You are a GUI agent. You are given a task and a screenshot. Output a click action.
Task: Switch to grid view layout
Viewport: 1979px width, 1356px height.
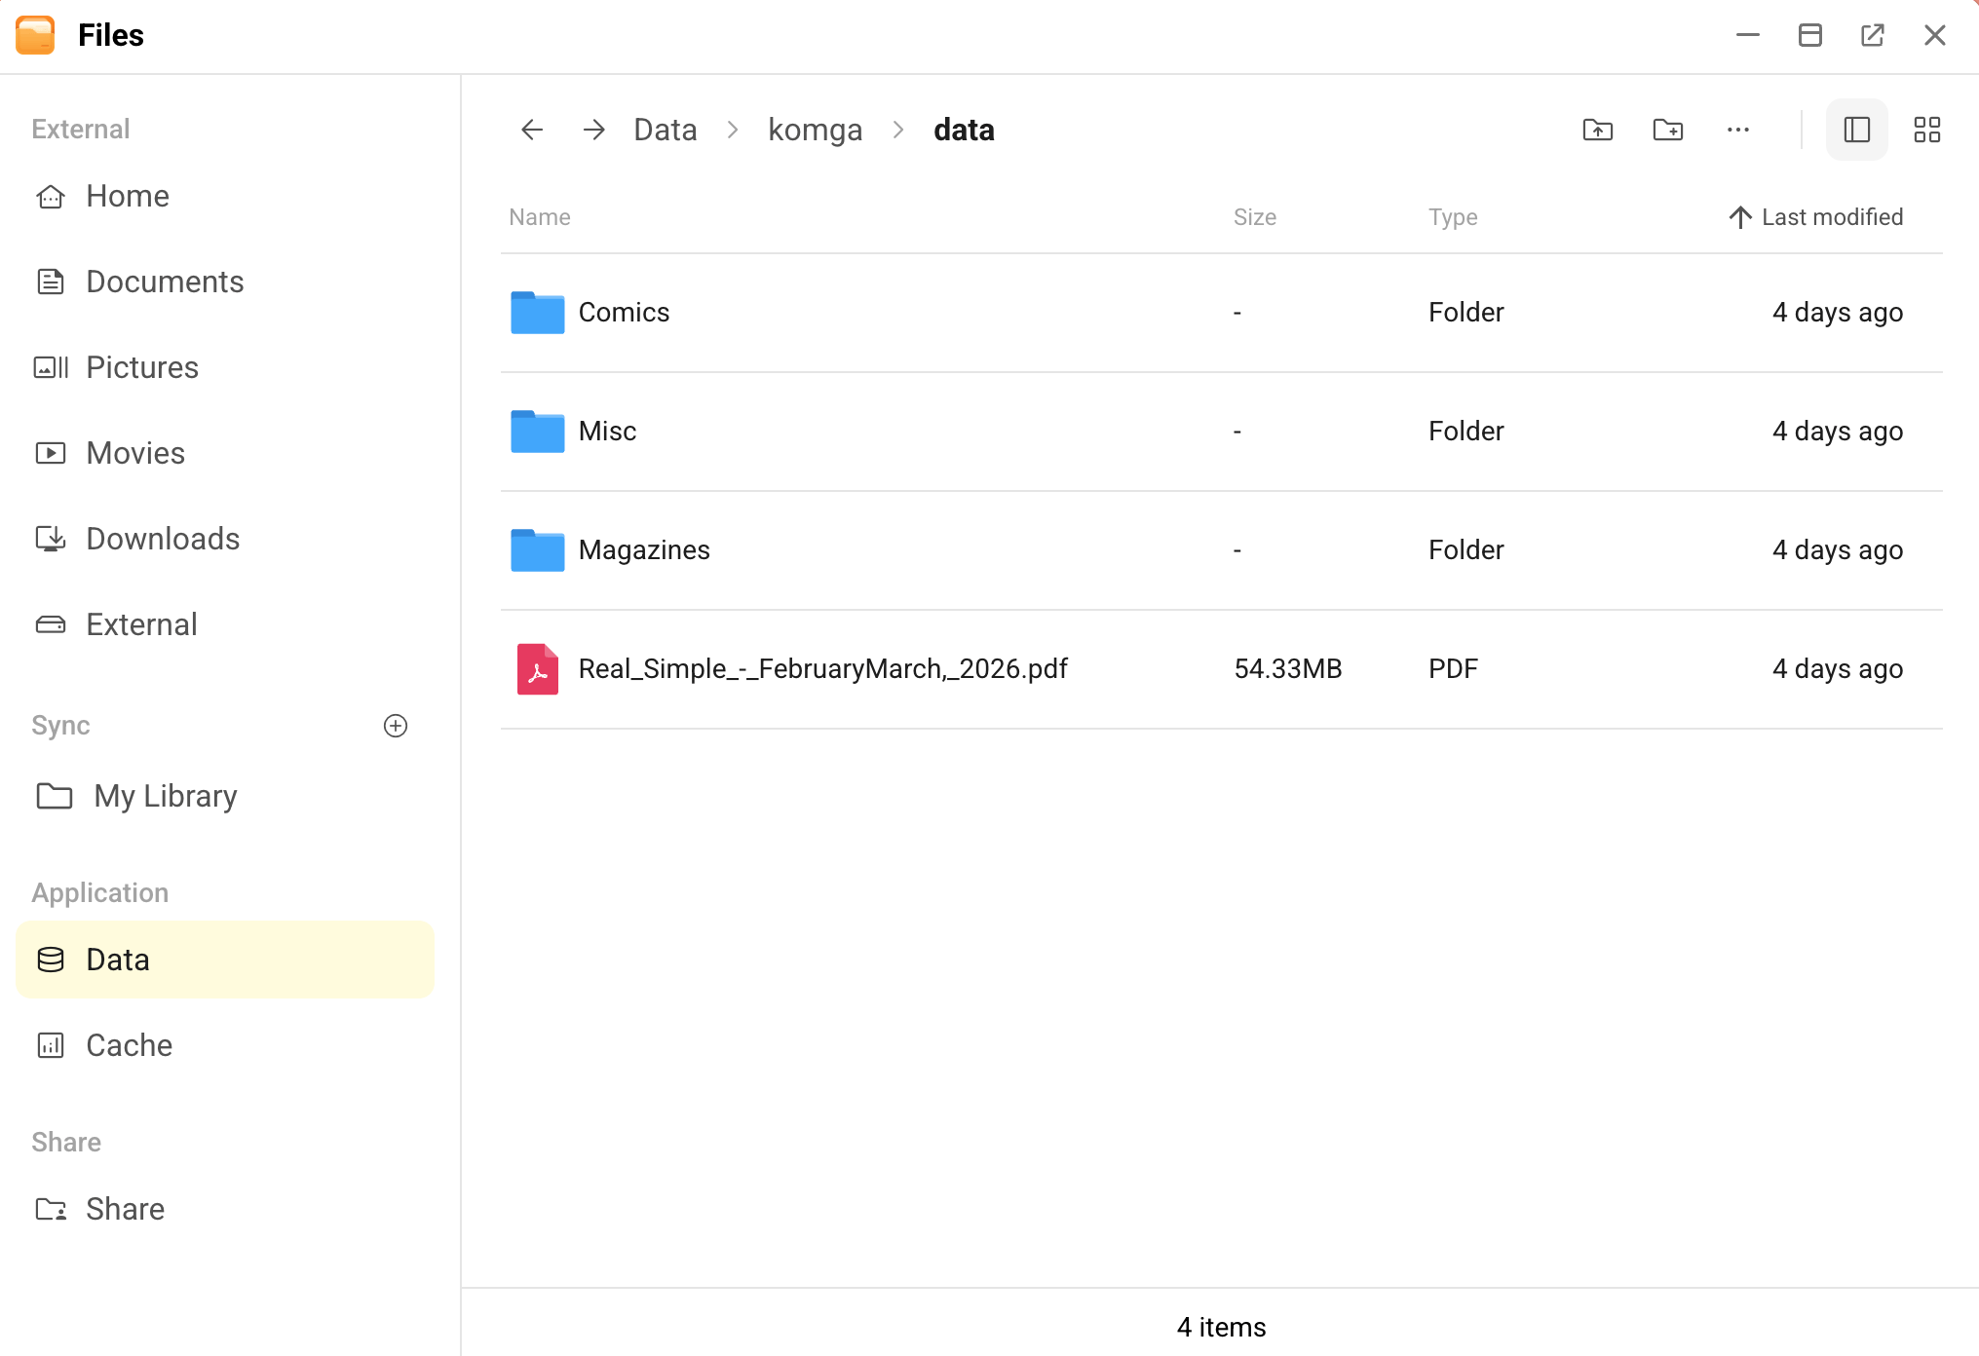(x=1926, y=129)
